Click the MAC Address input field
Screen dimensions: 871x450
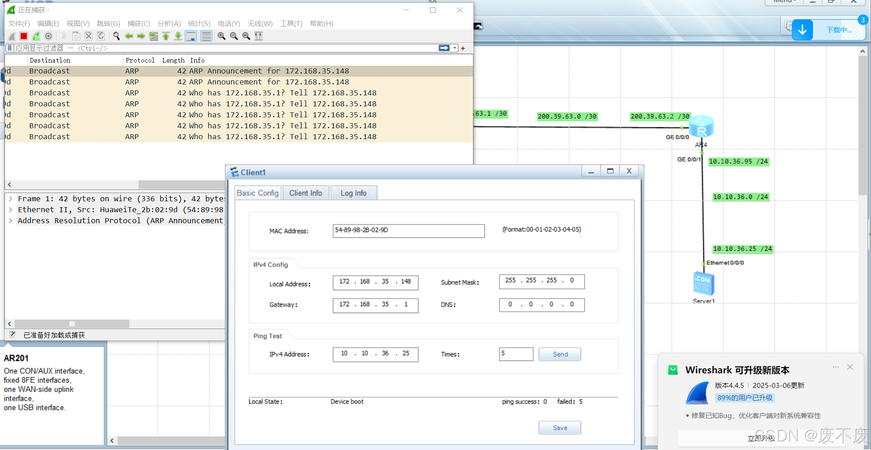point(409,231)
